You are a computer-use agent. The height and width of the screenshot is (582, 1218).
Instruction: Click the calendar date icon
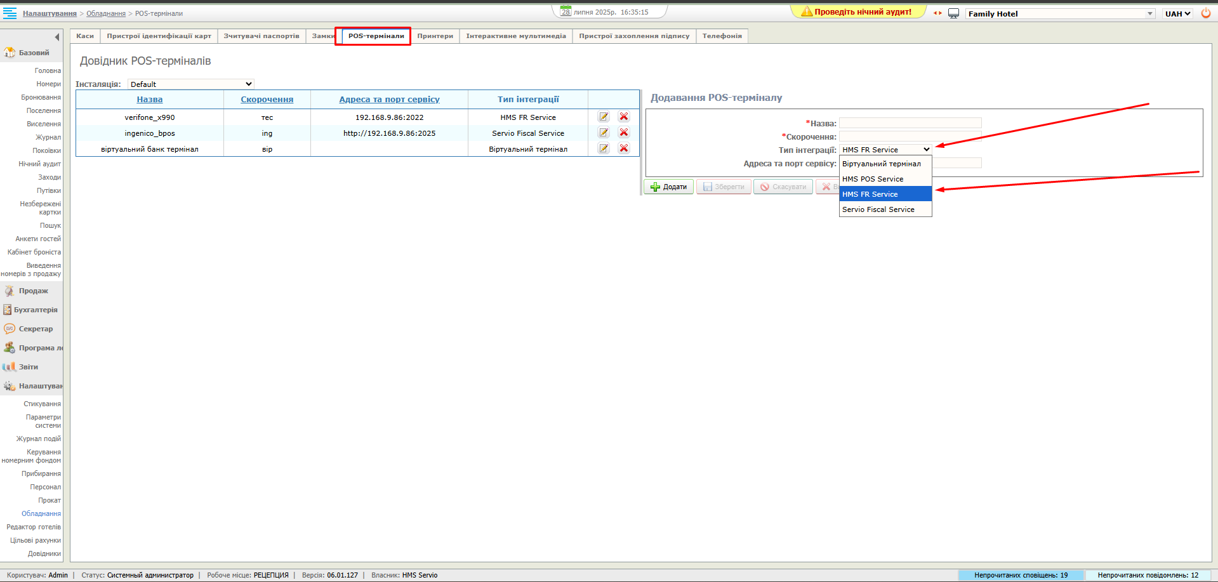[x=566, y=11]
